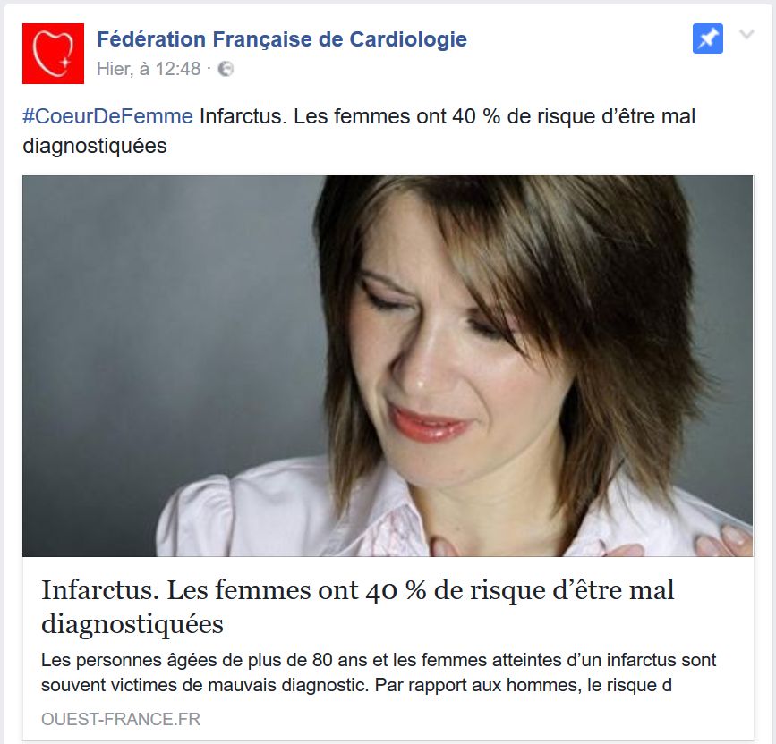Click the word 'diagnostiquées' in the serif headline

click(132, 624)
